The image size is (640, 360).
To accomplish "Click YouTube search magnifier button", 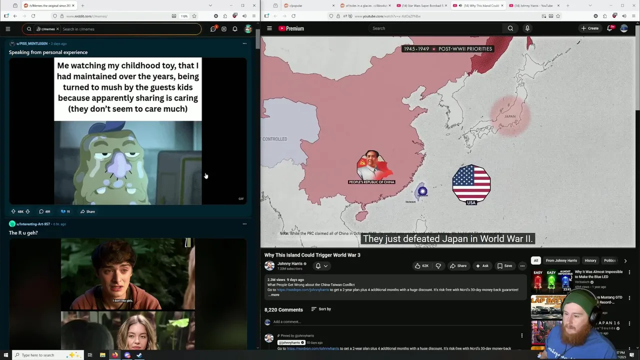I will tap(510, 28).
